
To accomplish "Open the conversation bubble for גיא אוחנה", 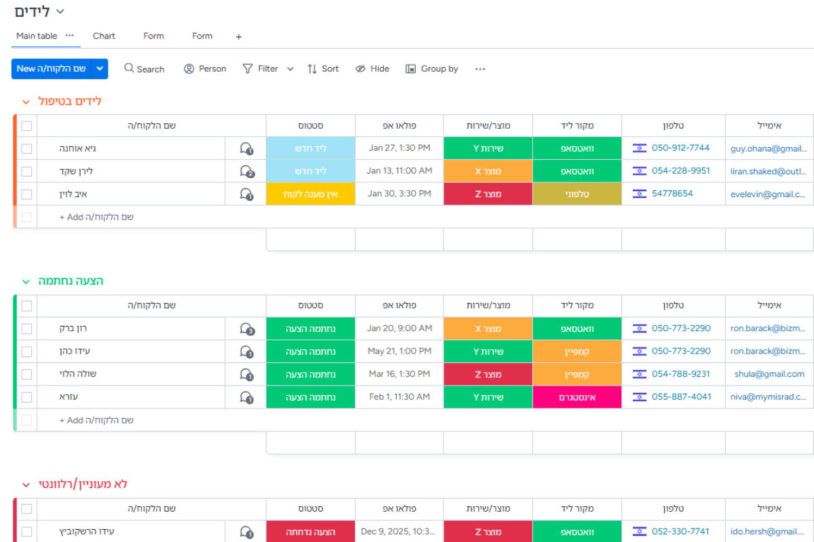I will pyautogui.click(x=246, y=148).
